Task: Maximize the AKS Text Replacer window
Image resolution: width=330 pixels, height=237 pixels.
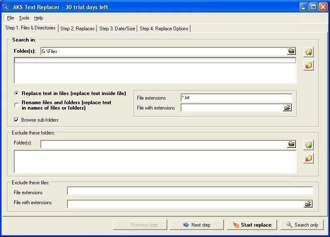Action: (313, 7)
